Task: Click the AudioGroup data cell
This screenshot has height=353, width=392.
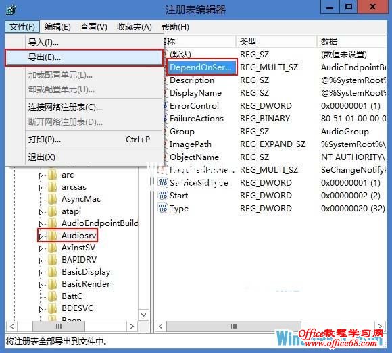Action: (x=345, y=132)
